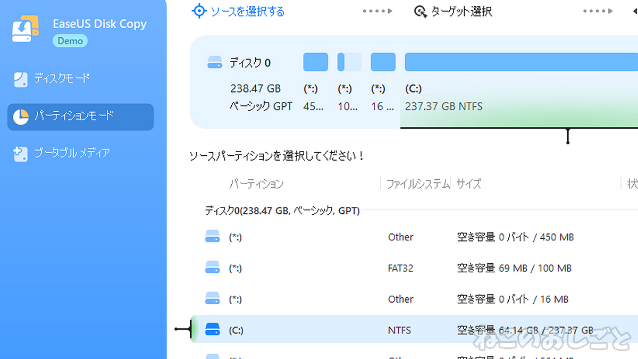Screen dimensions: 638x359
Task: Click the EaseUS Disk Copy logo icon
Action: (x=26, y=29)
